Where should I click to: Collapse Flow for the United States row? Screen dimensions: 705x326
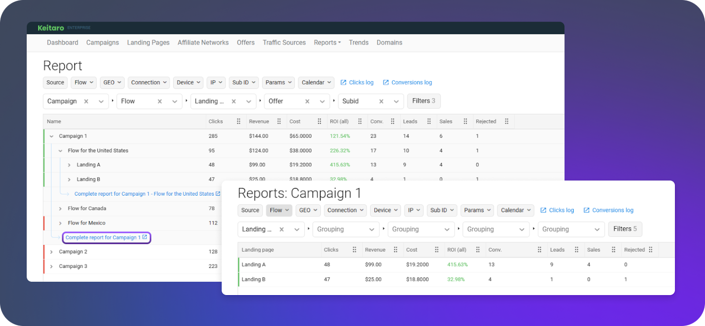coord(60,151)
